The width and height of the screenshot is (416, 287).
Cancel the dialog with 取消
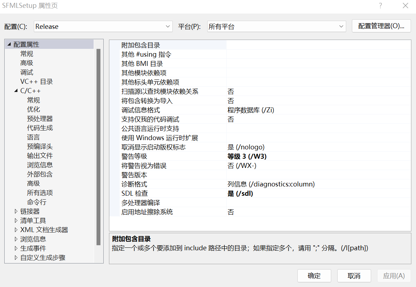coord(354,276)
